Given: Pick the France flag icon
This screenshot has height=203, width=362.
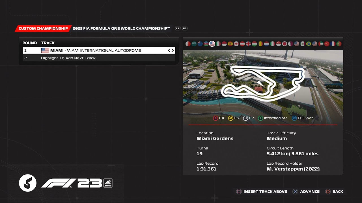Looking at the screenshot, I should click(333, 44).
